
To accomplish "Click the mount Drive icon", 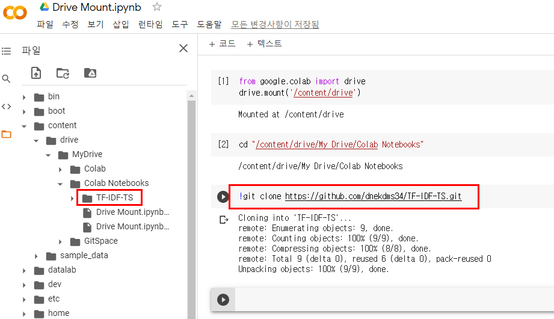I will (x=90, y=73).
